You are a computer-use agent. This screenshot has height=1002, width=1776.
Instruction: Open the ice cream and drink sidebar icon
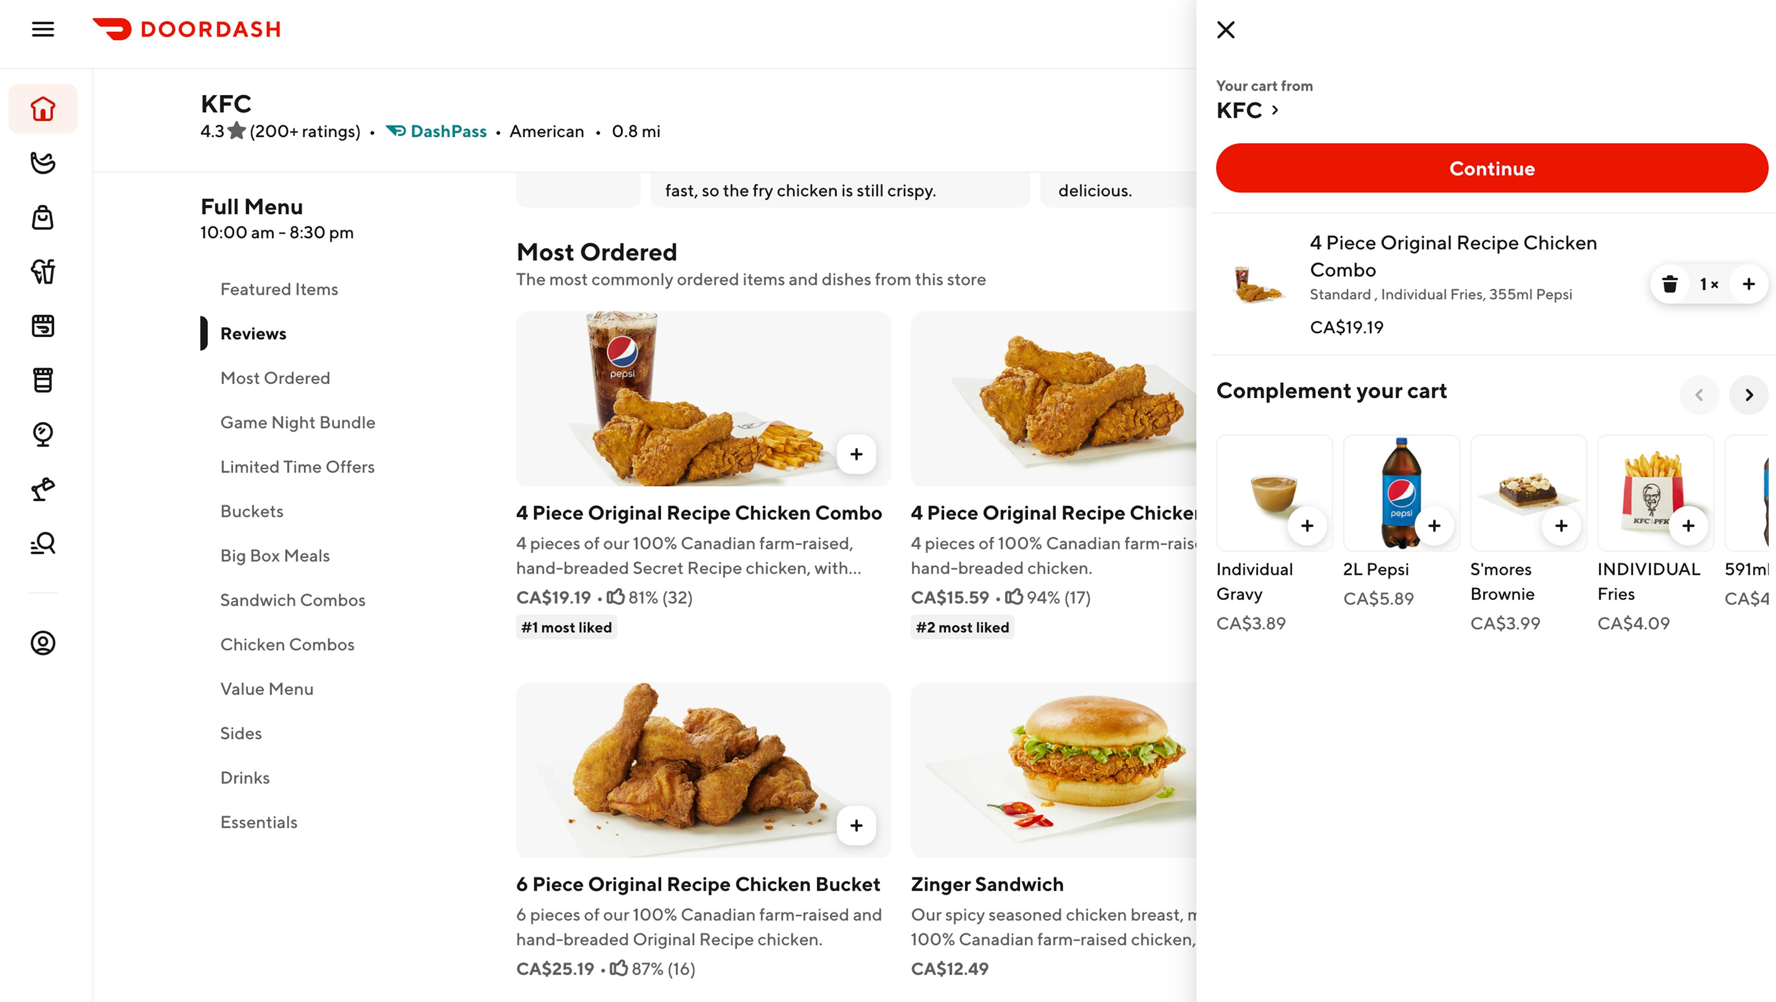tap(43, 271)
